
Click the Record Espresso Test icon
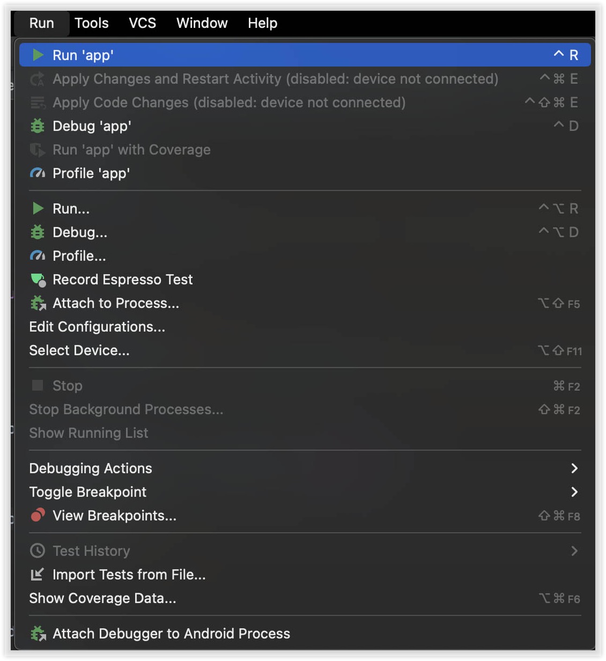click(x=38, y=280)
